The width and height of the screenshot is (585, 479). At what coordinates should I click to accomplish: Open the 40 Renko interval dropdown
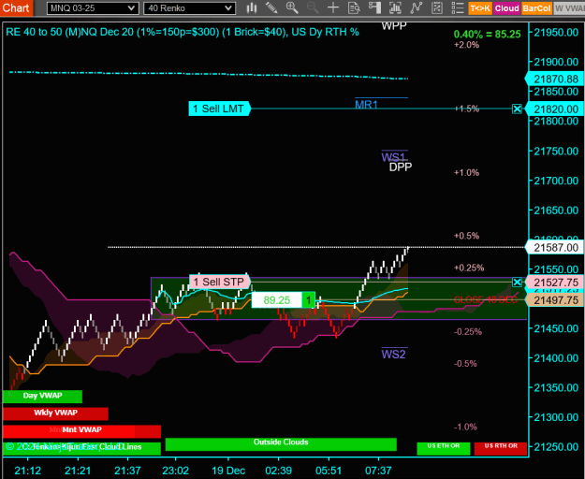(189, 8)
